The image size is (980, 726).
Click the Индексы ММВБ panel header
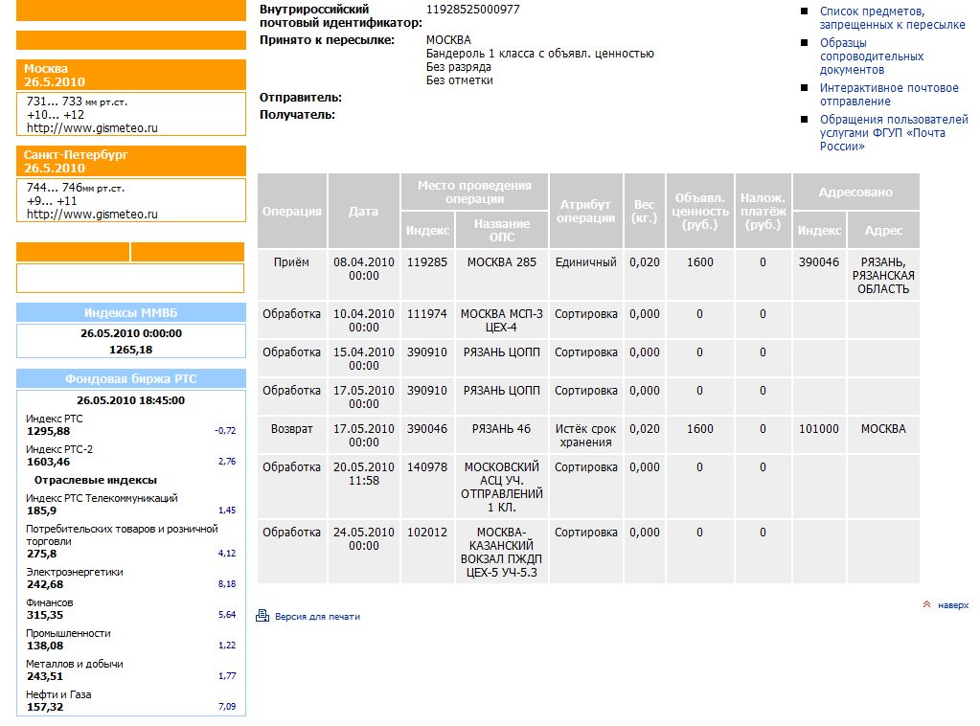[x=130, y=313]
